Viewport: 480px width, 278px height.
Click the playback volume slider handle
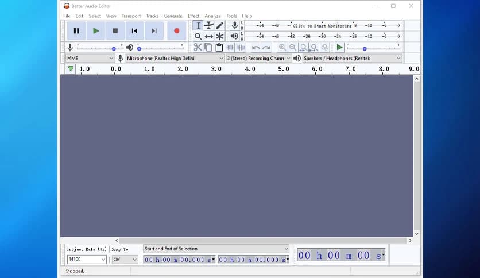coord(139,49)
